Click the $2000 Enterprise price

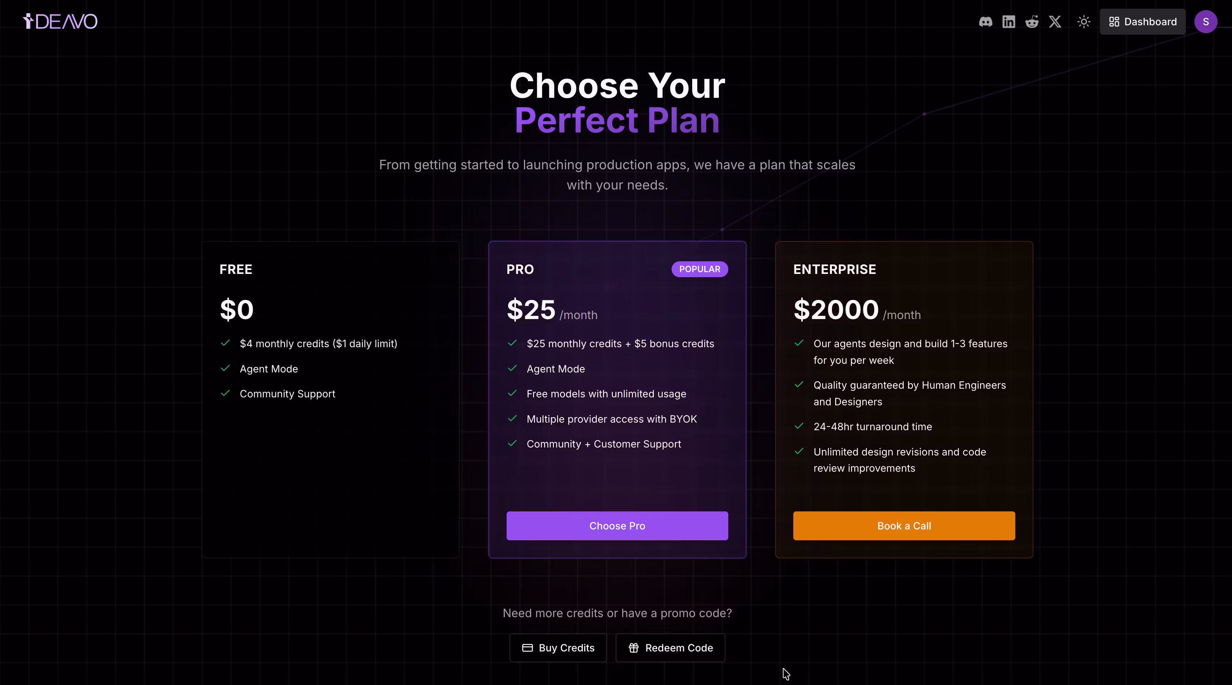(836, 310)
